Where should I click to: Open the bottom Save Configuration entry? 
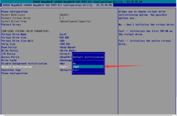click(x=15, y=73)
